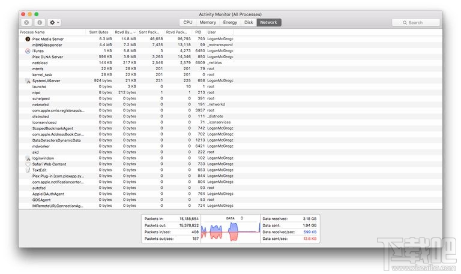Select the Plex DLNA Server row
Viewport: 461px width, 274px height.
click(230, 57)
